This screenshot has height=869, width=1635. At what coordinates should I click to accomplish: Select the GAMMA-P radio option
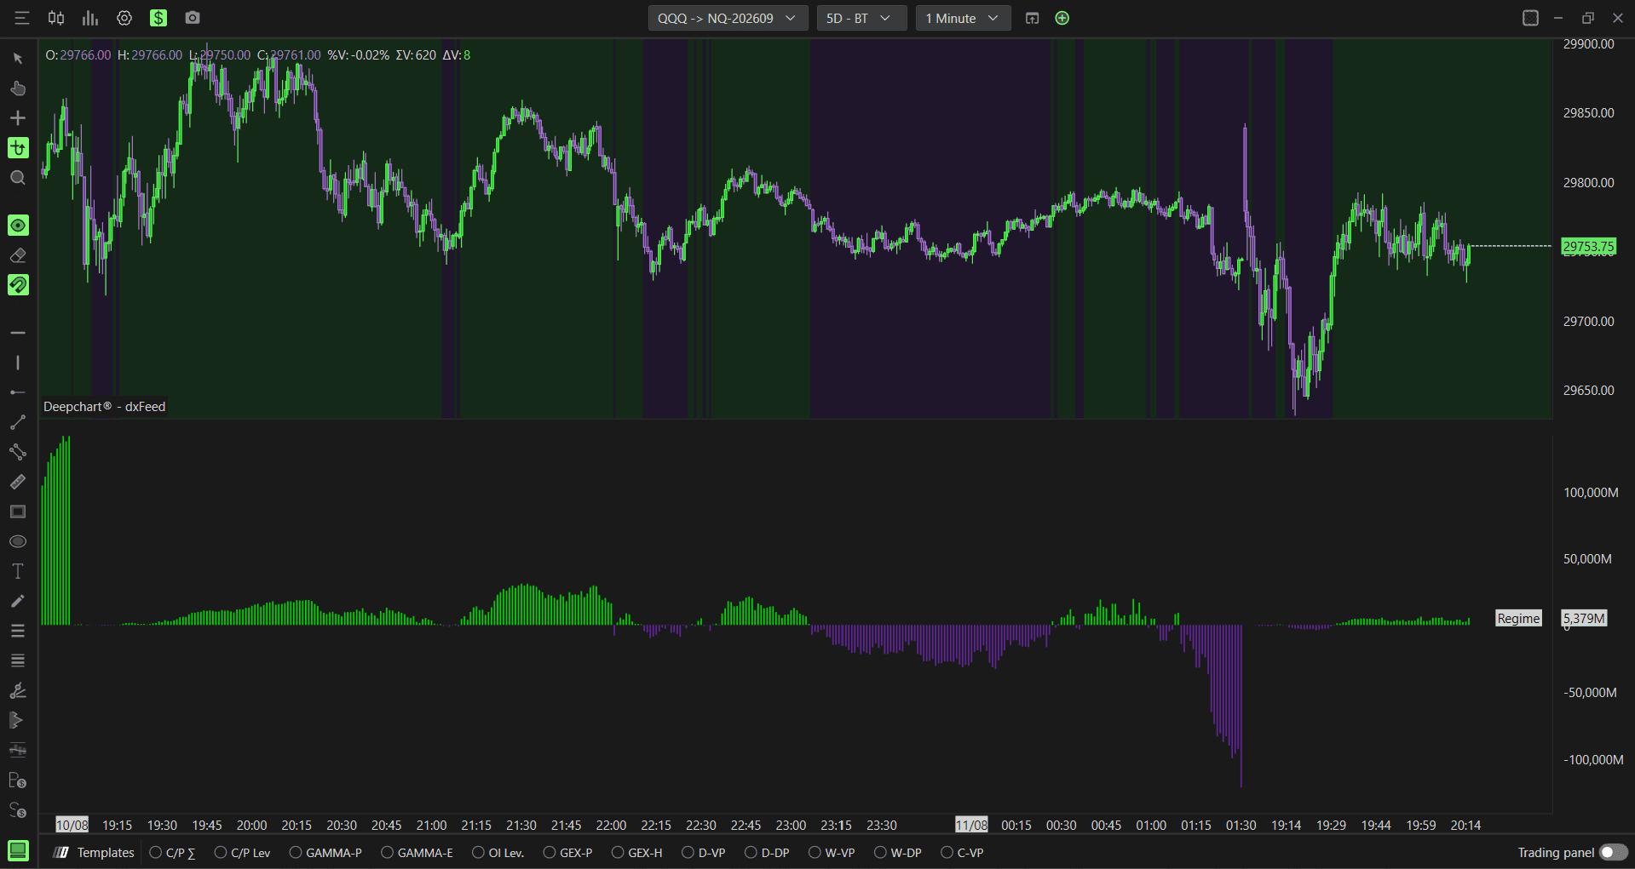[325, 852]
